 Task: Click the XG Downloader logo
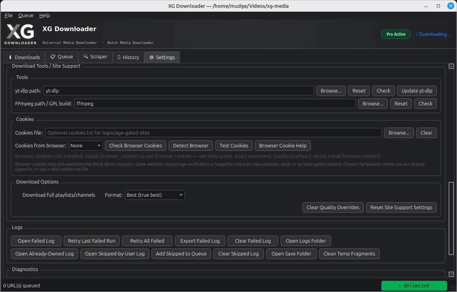(x=20, y=34)
